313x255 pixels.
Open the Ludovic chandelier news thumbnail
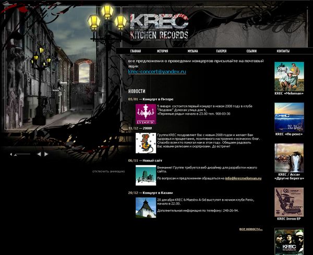(x=146, y=114)
